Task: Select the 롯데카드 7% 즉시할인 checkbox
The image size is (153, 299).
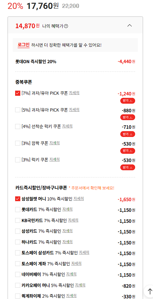Action: click(18, 209)
